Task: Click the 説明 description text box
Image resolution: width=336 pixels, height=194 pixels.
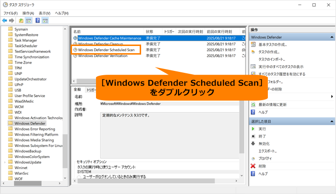Action: pos(170,135)
